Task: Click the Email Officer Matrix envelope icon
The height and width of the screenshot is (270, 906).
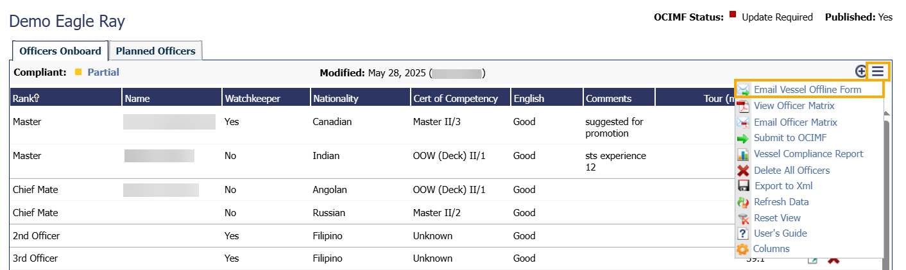Action: [743, 122]
